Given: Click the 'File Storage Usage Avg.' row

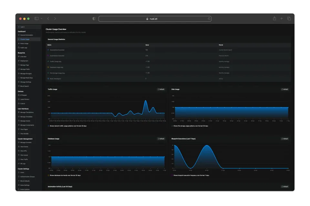Looking at the screenshot, I should click(x=168, y=73).
